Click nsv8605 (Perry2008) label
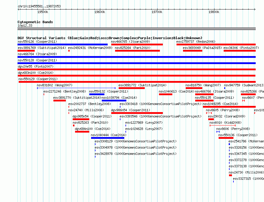 (223, 110)
